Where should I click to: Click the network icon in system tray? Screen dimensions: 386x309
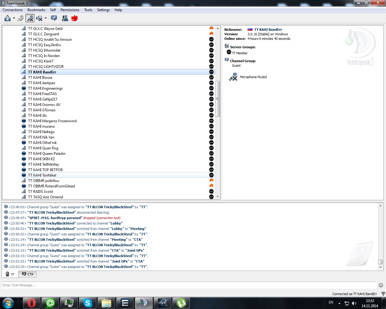[347, 303]
